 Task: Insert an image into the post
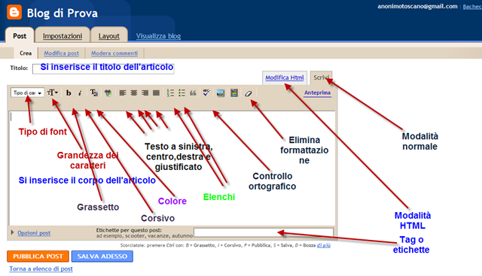221,93
